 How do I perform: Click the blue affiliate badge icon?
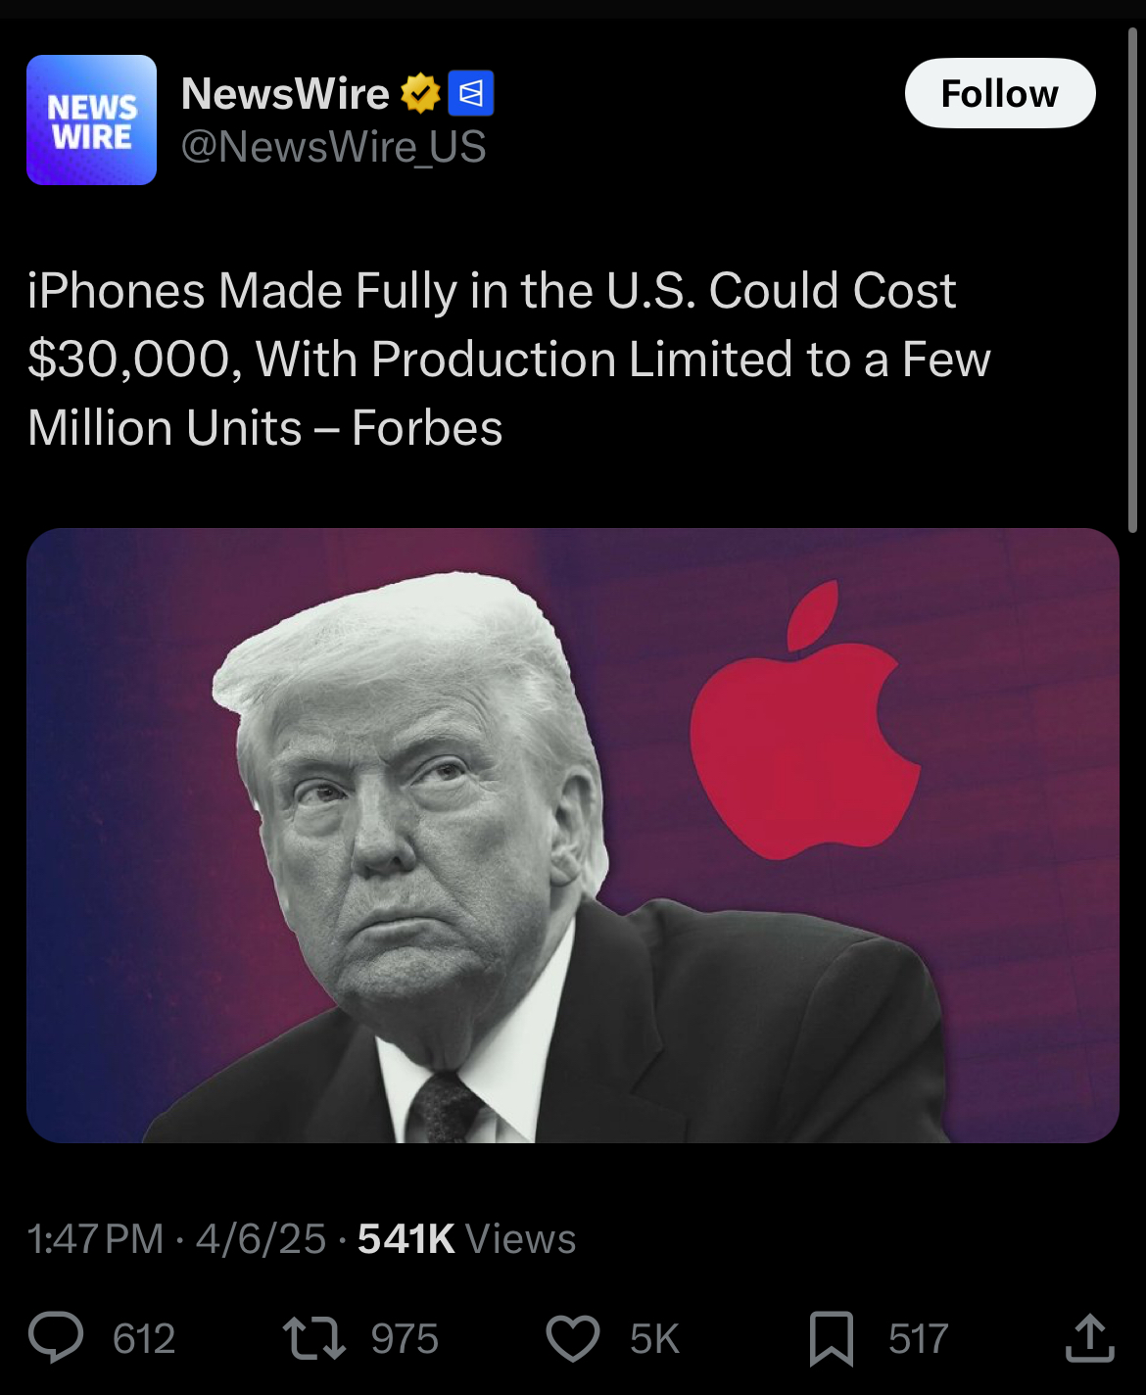pos(471,93)
